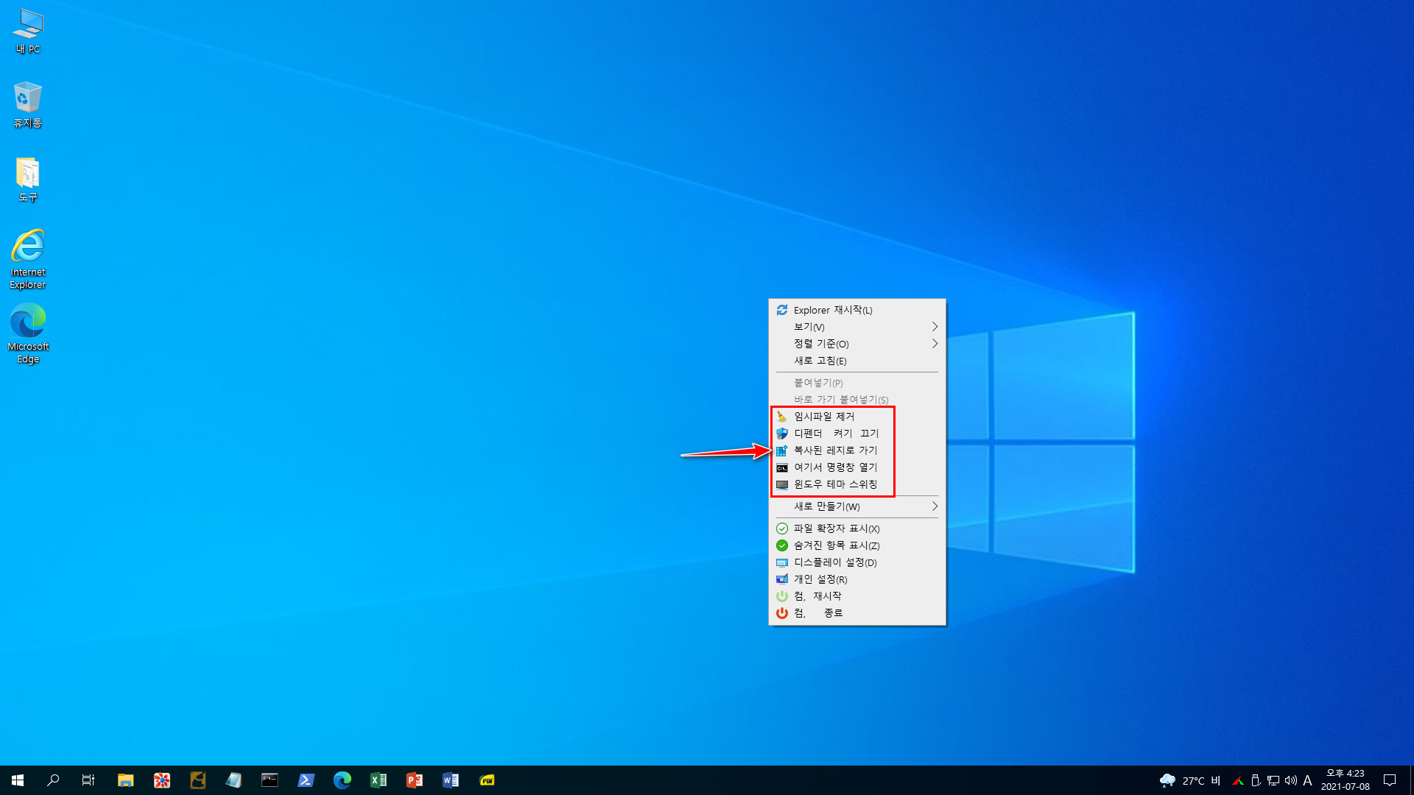Select Microsoft Edge desktop shortcut
Screen dimensions: 1414x795
click(28, 333)
